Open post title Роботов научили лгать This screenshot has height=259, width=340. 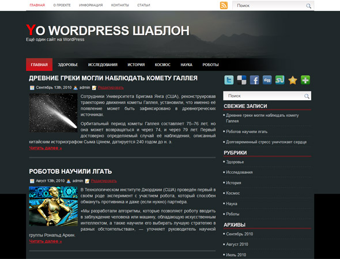click(70, 172)
